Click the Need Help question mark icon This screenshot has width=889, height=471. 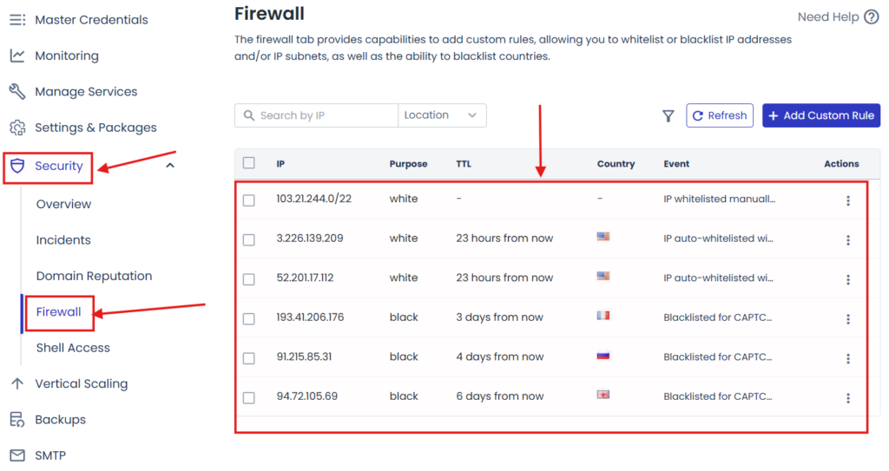click(x=872, y=17)
